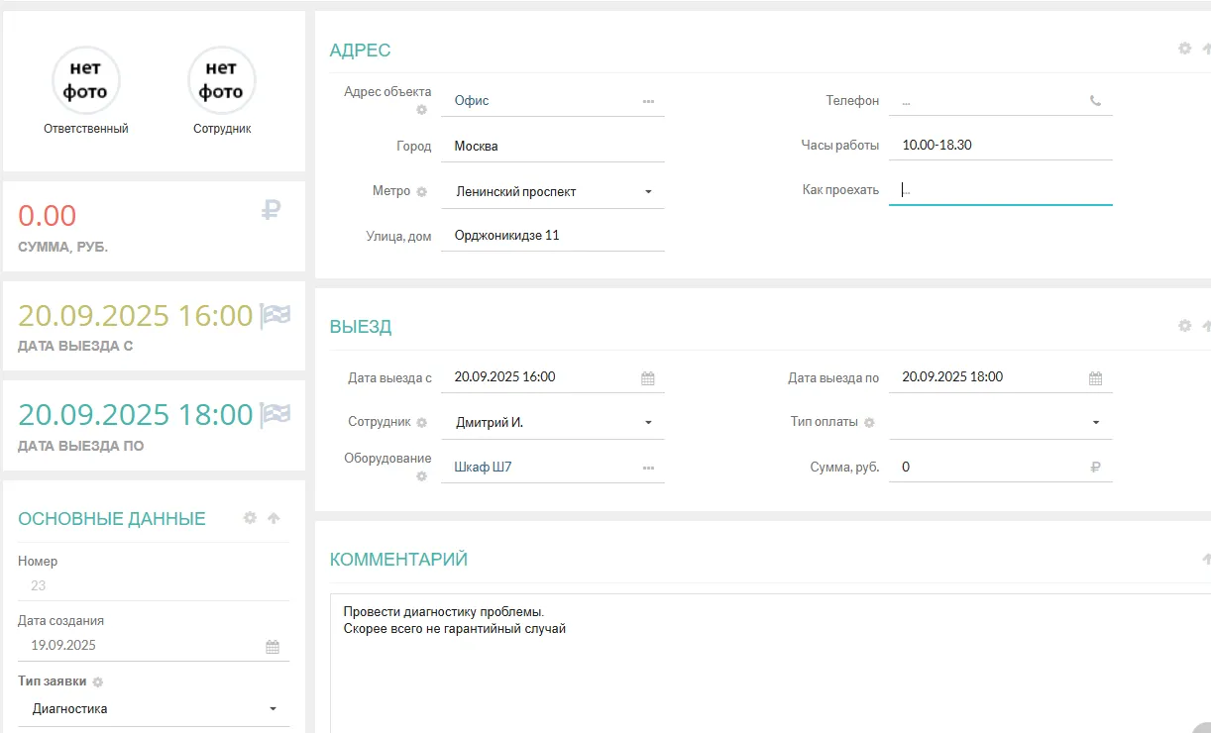Open settings gear in Основные данные header
Image resolution: width=1211 pixels, height=733 pixels.
pos(250,518)
